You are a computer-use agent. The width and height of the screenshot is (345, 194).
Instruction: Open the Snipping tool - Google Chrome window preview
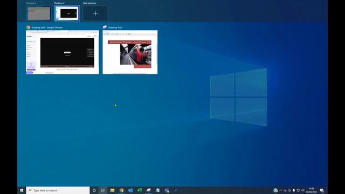click(x=63, y=52)
